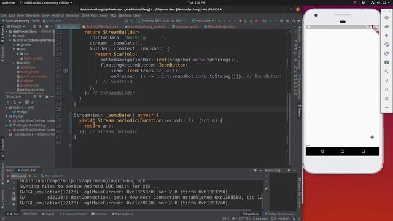This screenshot has height=221, width=393.
Task: Tap the Android Back button on phone screen
Action: click(322, 152)
